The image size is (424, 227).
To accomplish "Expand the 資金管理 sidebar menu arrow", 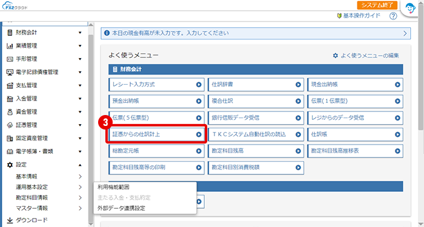I will click(80, 112).
